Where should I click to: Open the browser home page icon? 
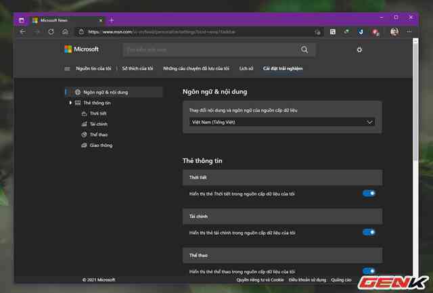click(65, 32)
